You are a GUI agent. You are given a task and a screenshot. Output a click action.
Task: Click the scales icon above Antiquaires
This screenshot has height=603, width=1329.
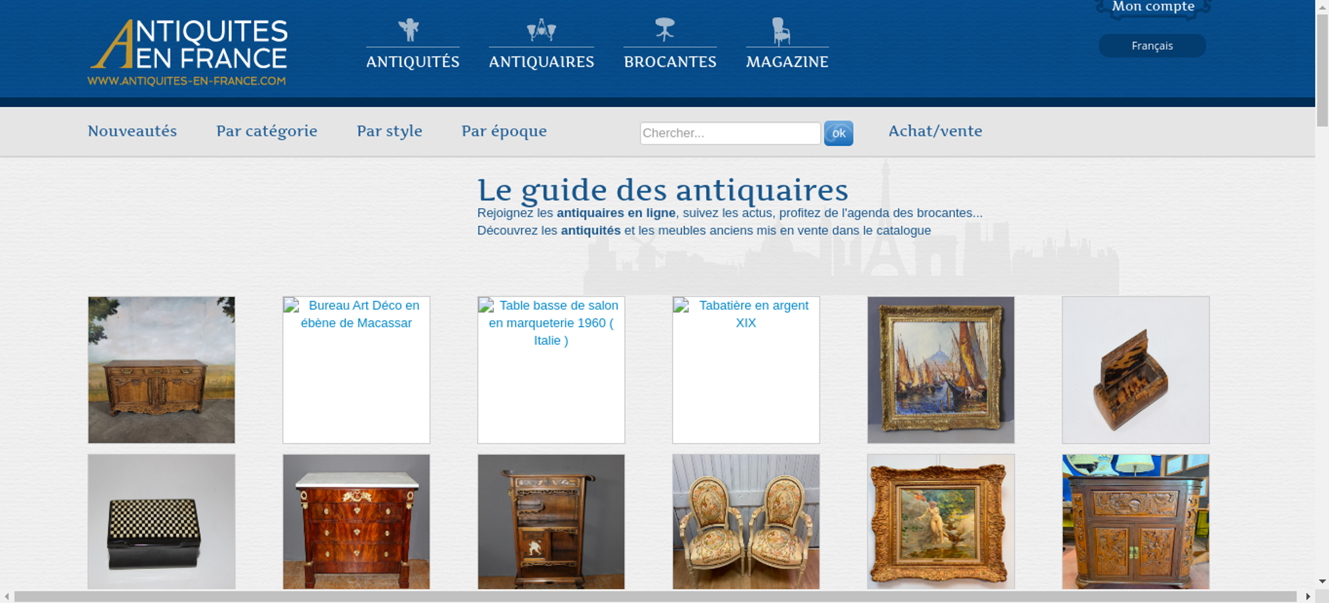click(x=541, y=30)
